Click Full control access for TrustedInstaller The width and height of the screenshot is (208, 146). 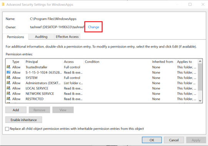pos(72,67)
